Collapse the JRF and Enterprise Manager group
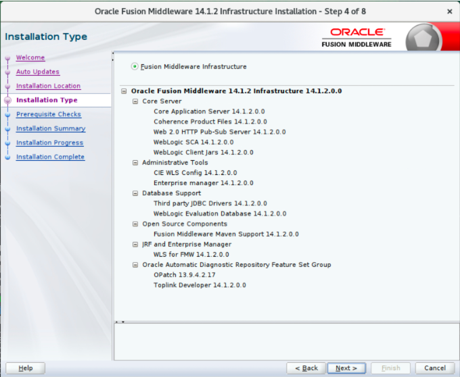The image size is (460, 377). pyautogui.click(x=135, y=245)
